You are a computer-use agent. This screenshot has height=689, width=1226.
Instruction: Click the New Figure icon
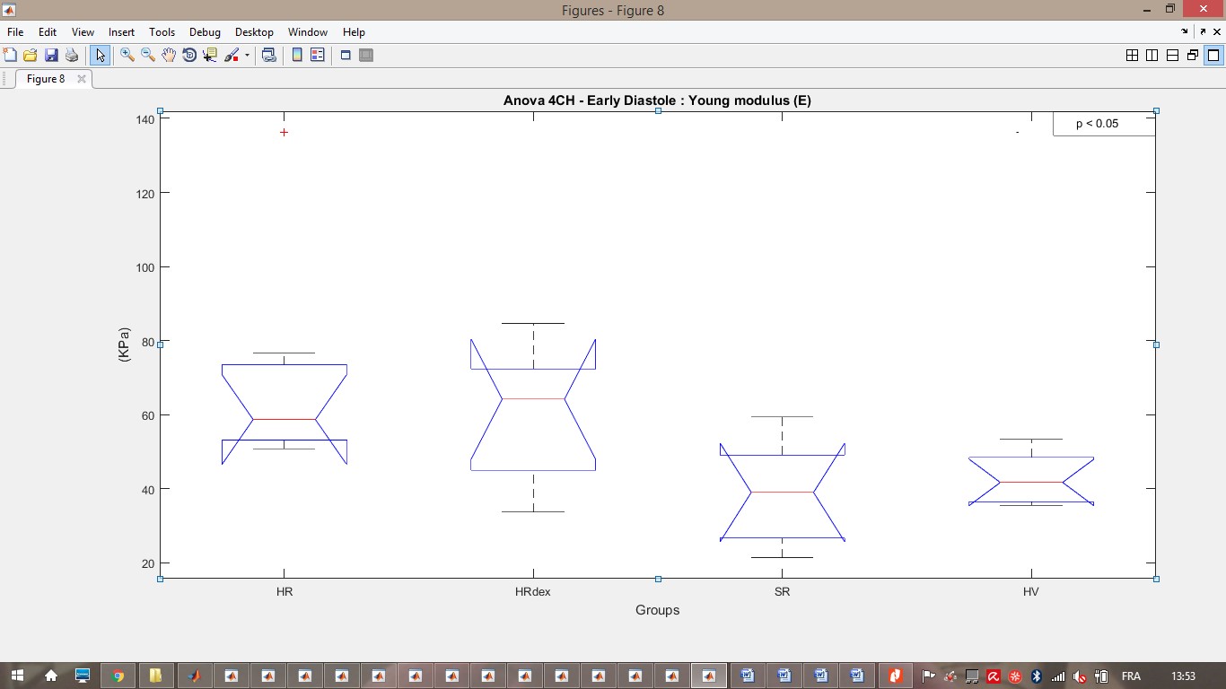pyautogui.click(x=11, y=56)
